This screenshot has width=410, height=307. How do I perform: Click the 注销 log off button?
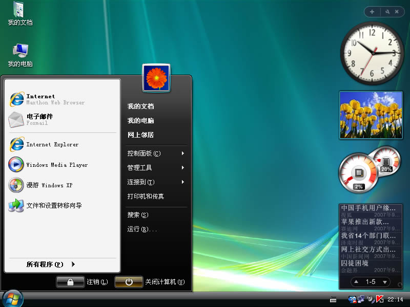70,282
